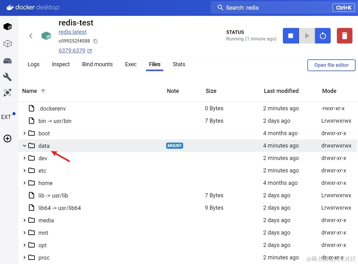Select the bin -> usr/bin symlink
Screen dimensions: 358x264
point(188,121)
